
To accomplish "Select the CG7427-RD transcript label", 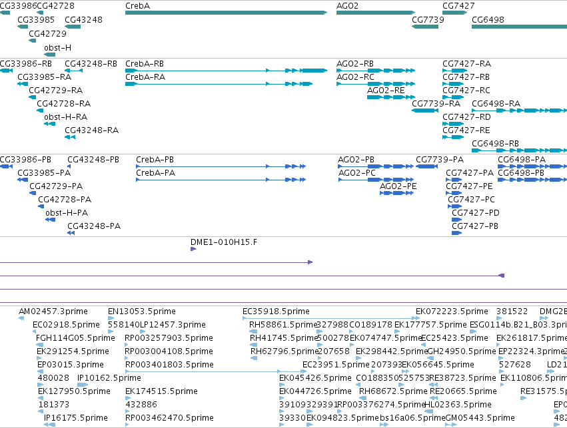I will click(x=467, y=117).
